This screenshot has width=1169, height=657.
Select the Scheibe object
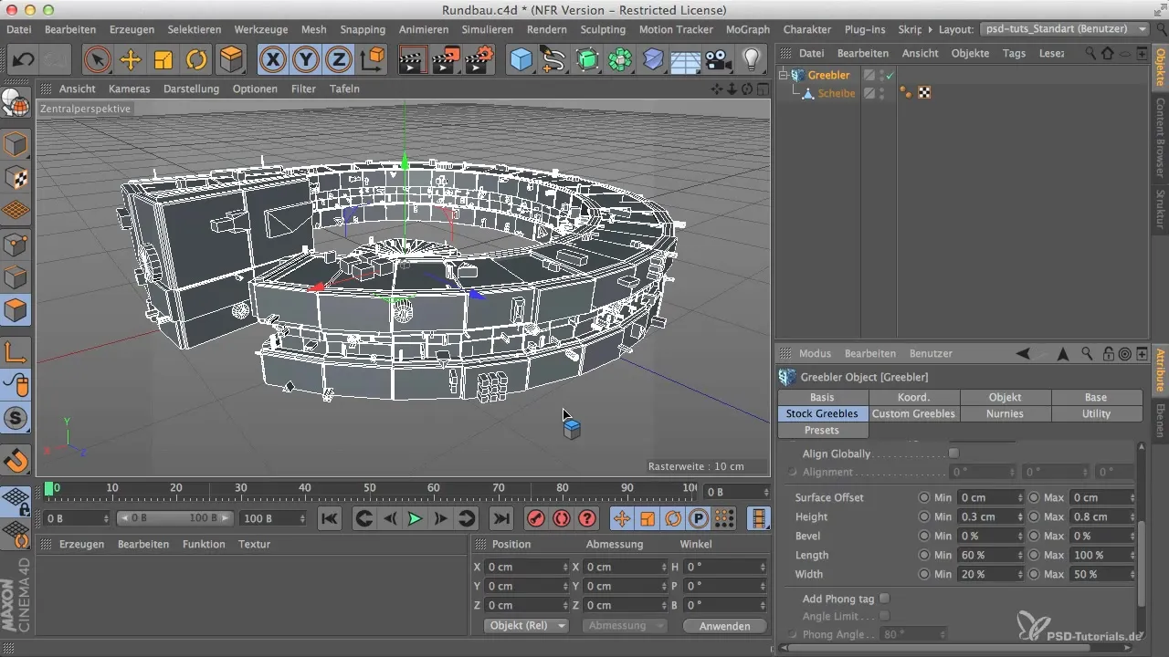pyautogui.click(x=837, y=93)
